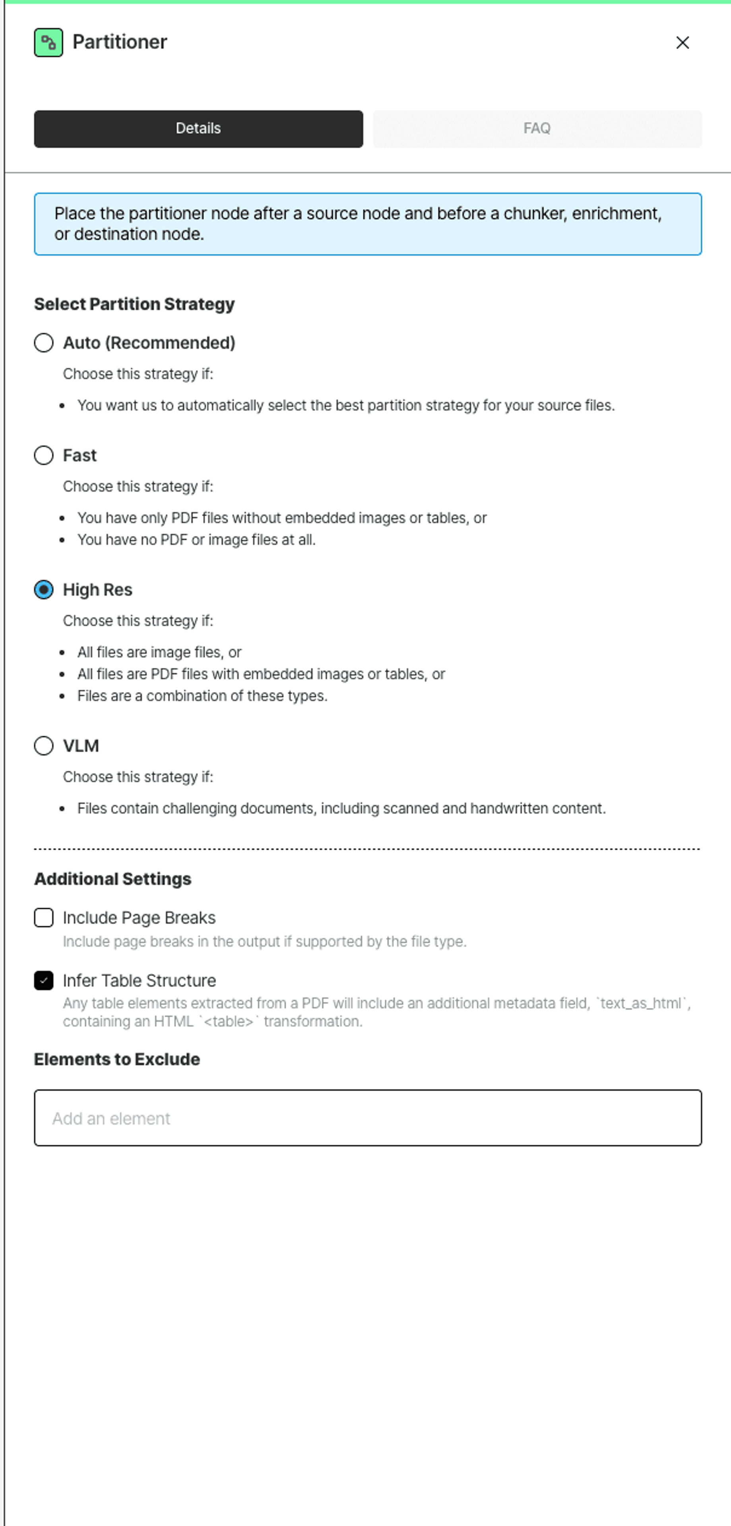Click the green Partitioner node icon

coord(48,43)
